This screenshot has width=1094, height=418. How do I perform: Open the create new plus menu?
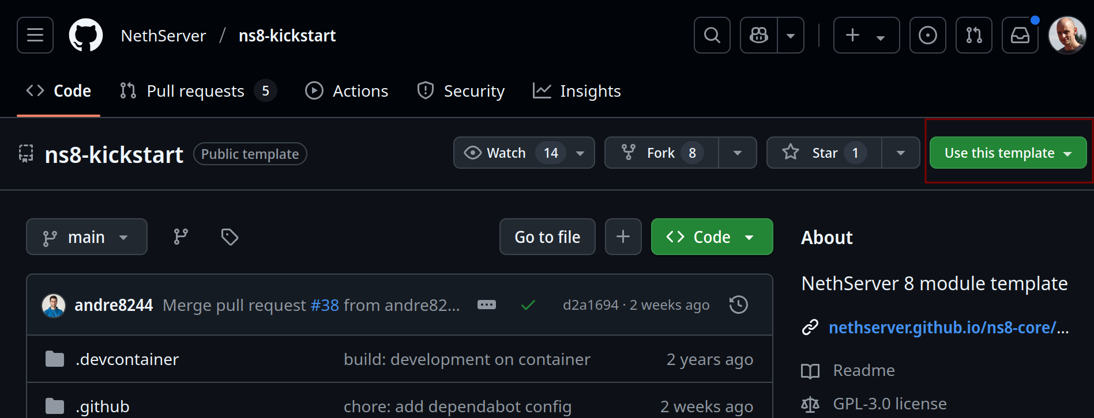point(866,35)
